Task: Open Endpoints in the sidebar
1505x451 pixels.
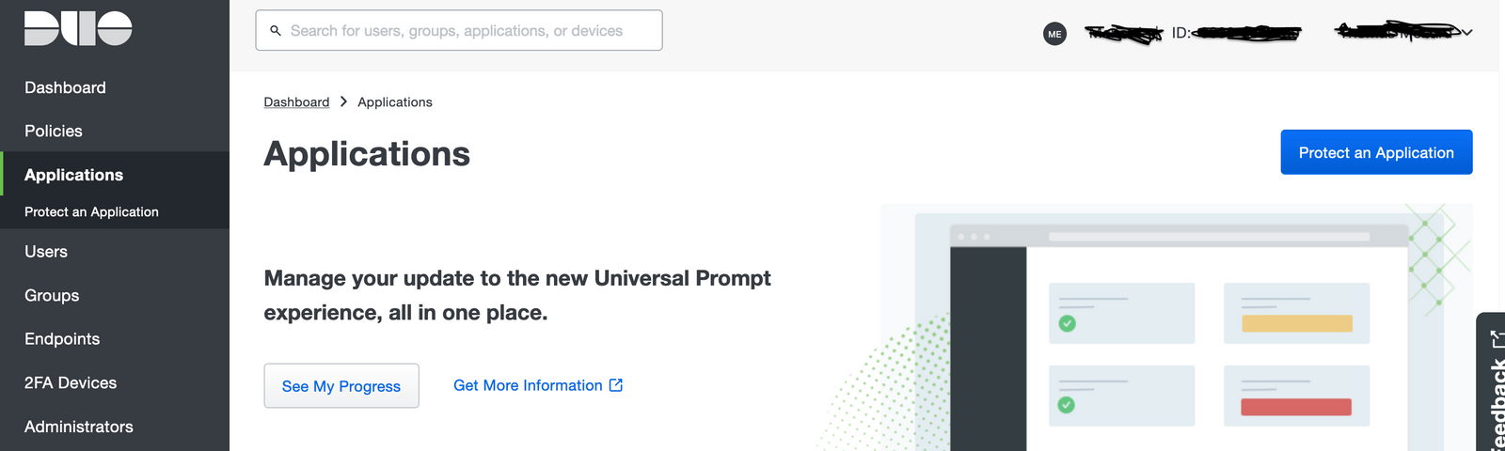Action: [x=62, y=339]
